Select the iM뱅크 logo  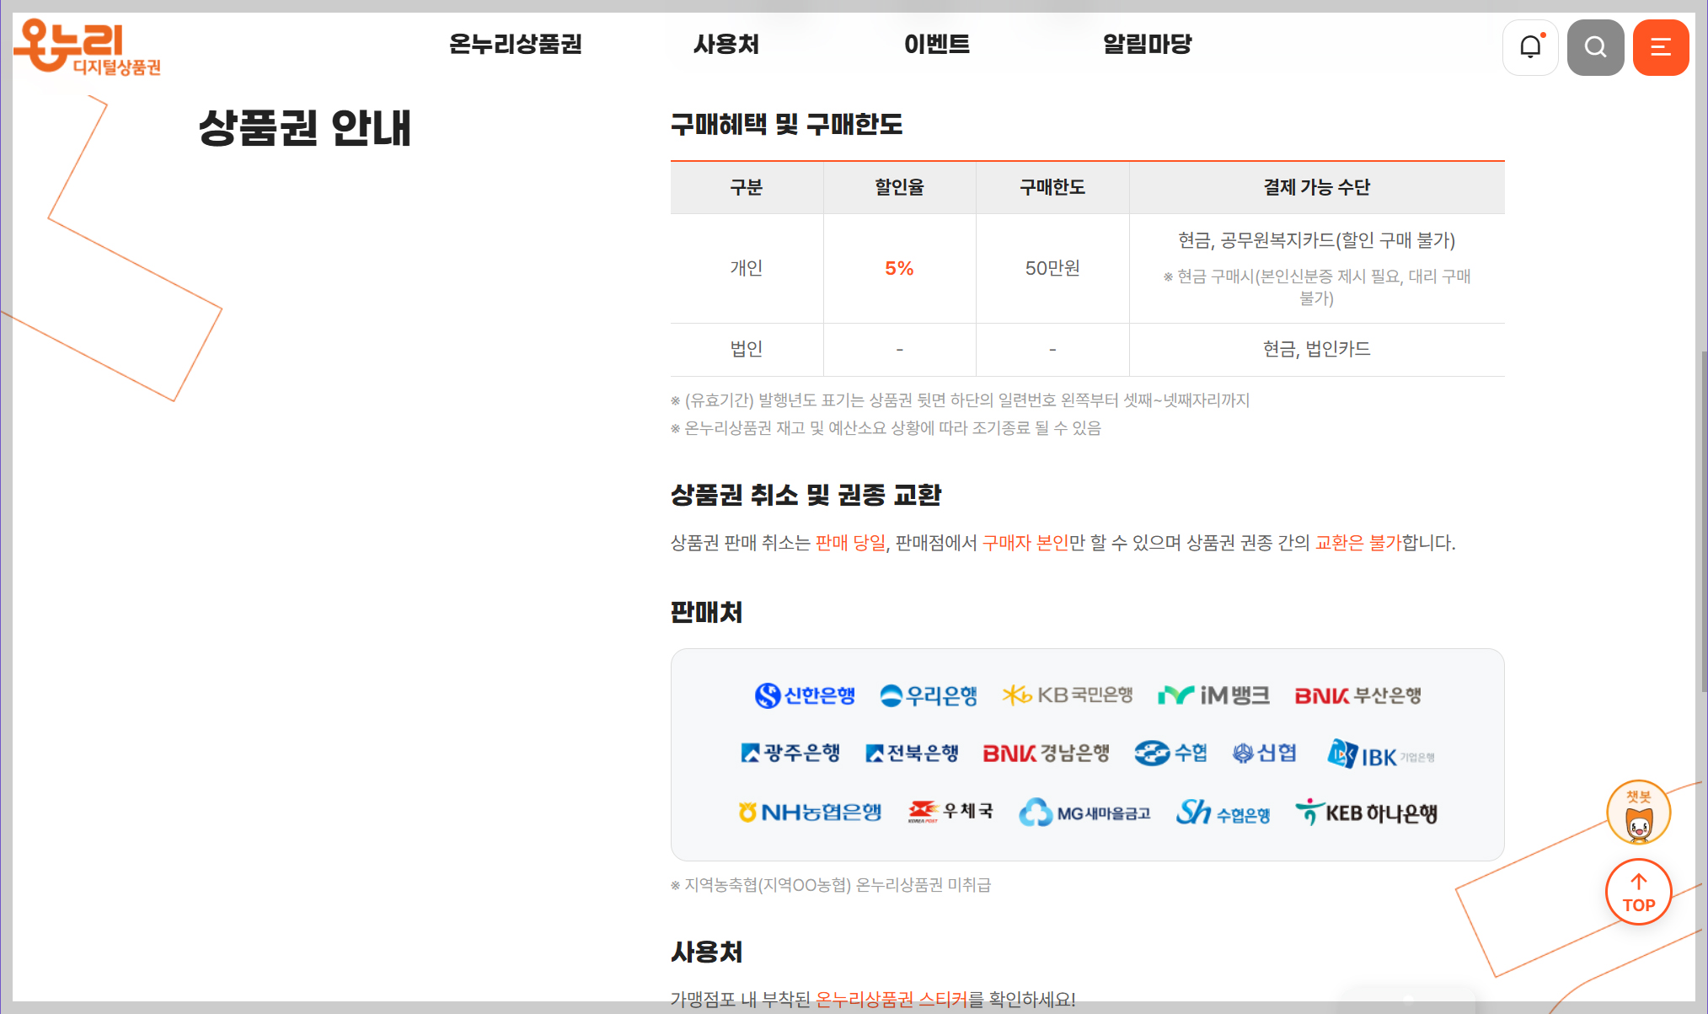(1213, 695)
